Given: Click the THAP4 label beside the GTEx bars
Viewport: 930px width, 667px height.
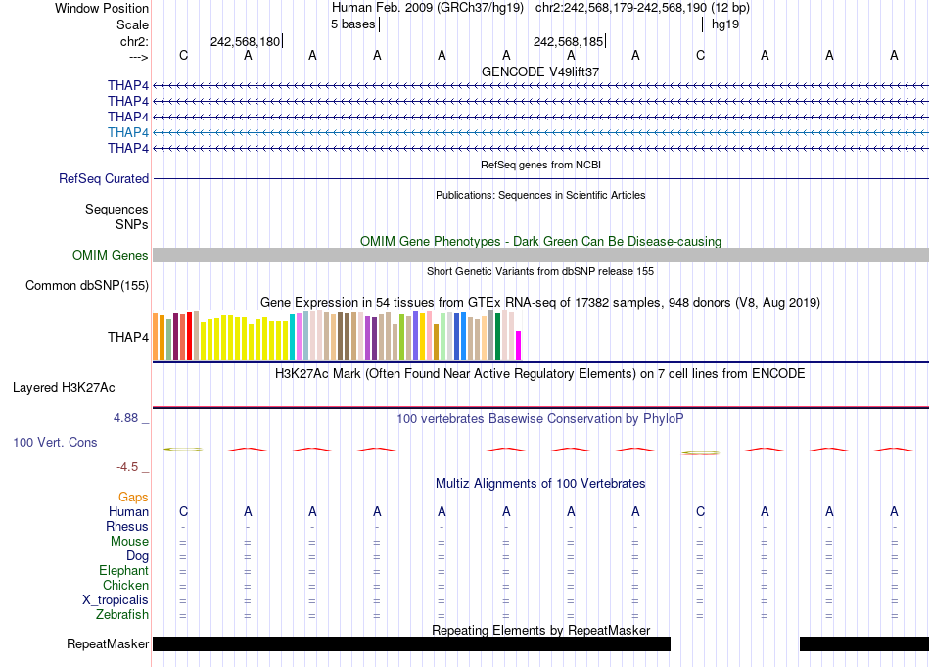Looking at the screenshot, I should (x=128, y=337).
